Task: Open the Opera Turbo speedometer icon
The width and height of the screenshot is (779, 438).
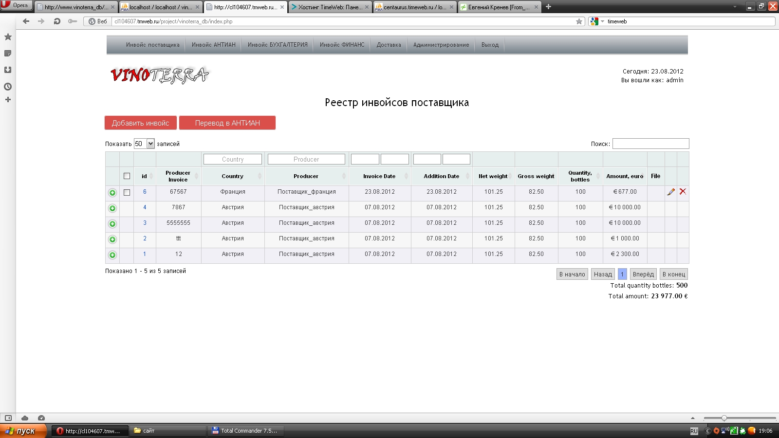Action: pos(41,418)
